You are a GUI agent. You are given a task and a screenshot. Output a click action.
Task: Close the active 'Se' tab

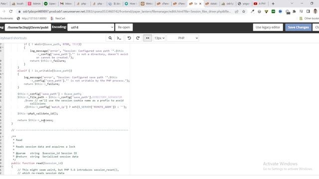200,3
